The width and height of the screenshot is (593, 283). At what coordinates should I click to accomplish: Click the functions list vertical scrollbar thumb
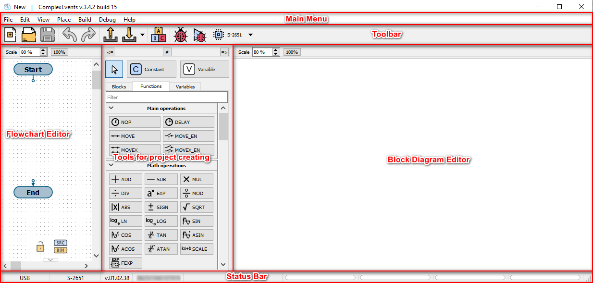tap(223, 126)
